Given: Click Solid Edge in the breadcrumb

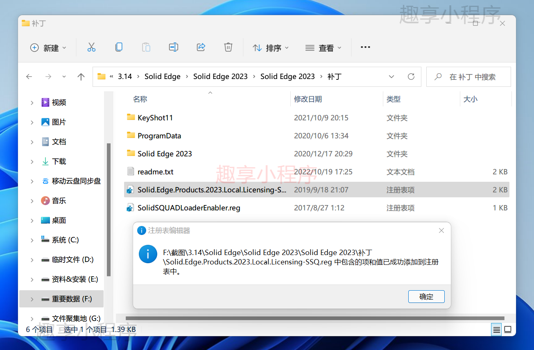Looking at the screenshot, I should (x=163, y=77).
